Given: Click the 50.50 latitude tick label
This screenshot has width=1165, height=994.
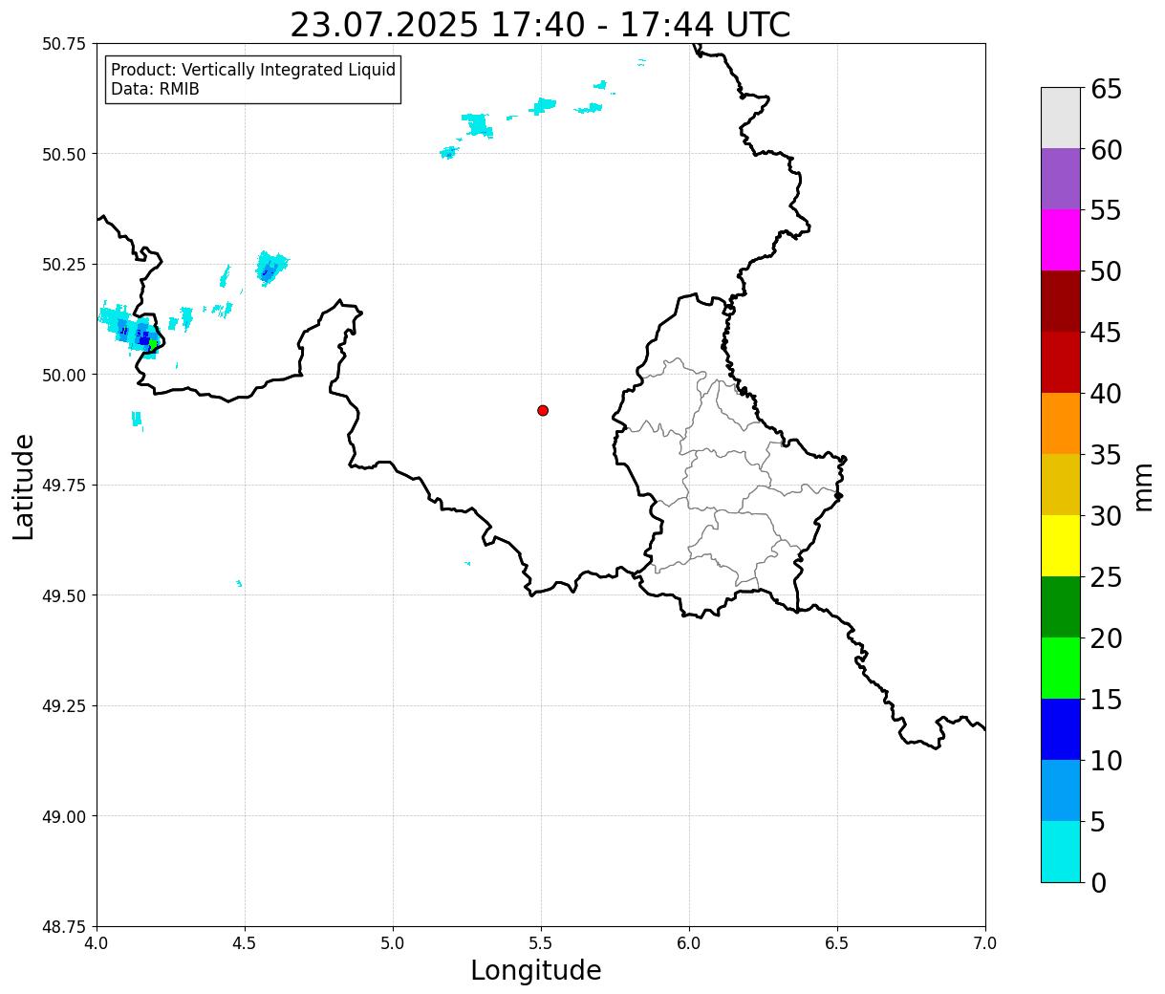Looking at the screenshot, I should tap(63, 154).
